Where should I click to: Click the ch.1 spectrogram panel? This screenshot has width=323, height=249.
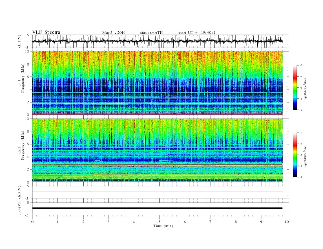coord(157,83)
